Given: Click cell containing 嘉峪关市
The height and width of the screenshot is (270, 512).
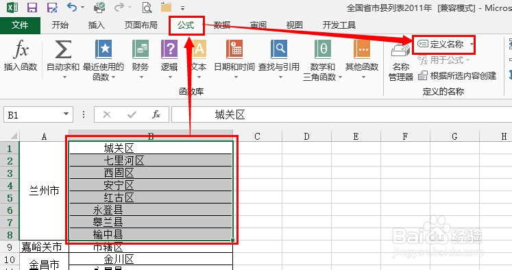Looking at the screenshot, I should pyautogui.click(x=44, y=247).
